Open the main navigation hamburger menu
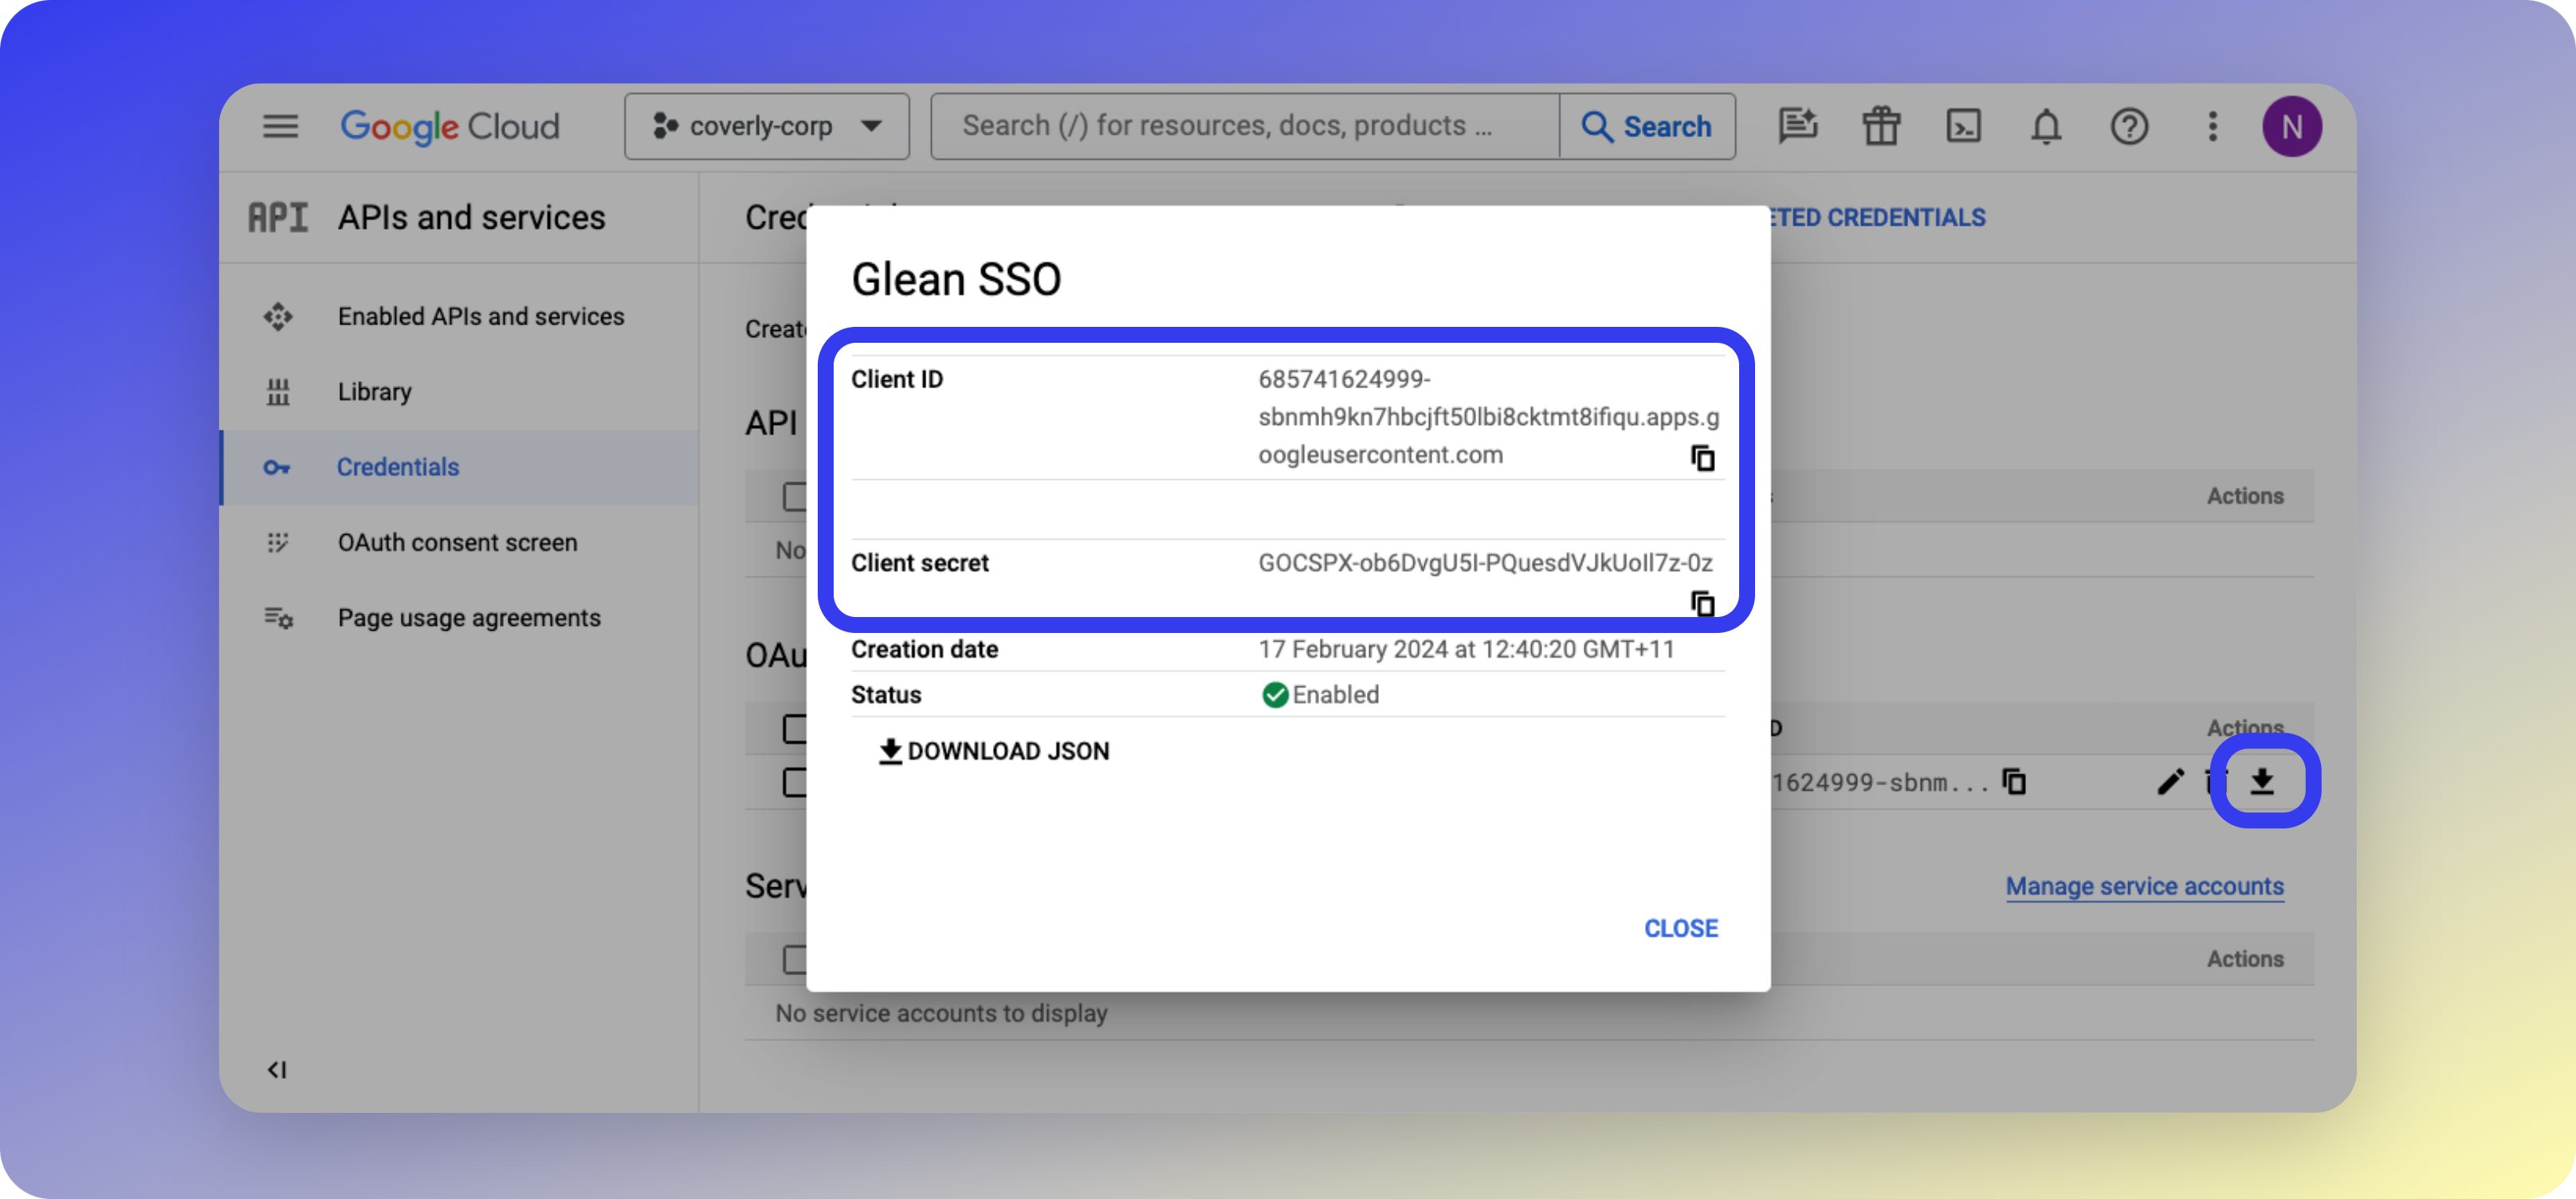2576x1199 pixels. point(280,126)
